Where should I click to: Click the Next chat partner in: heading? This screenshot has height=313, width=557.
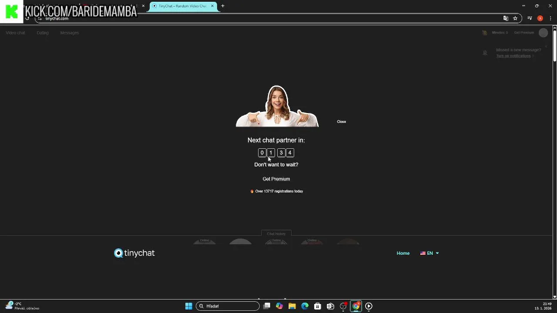click(276, 140)
